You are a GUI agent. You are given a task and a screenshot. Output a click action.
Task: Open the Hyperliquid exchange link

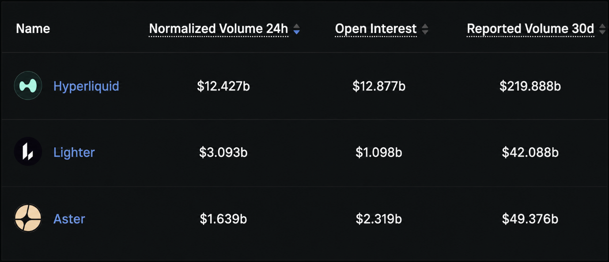(86, 86)
